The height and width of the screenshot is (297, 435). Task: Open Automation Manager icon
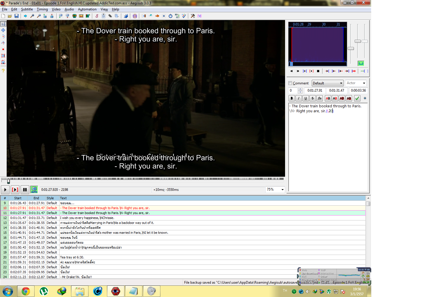pos(126,16)
